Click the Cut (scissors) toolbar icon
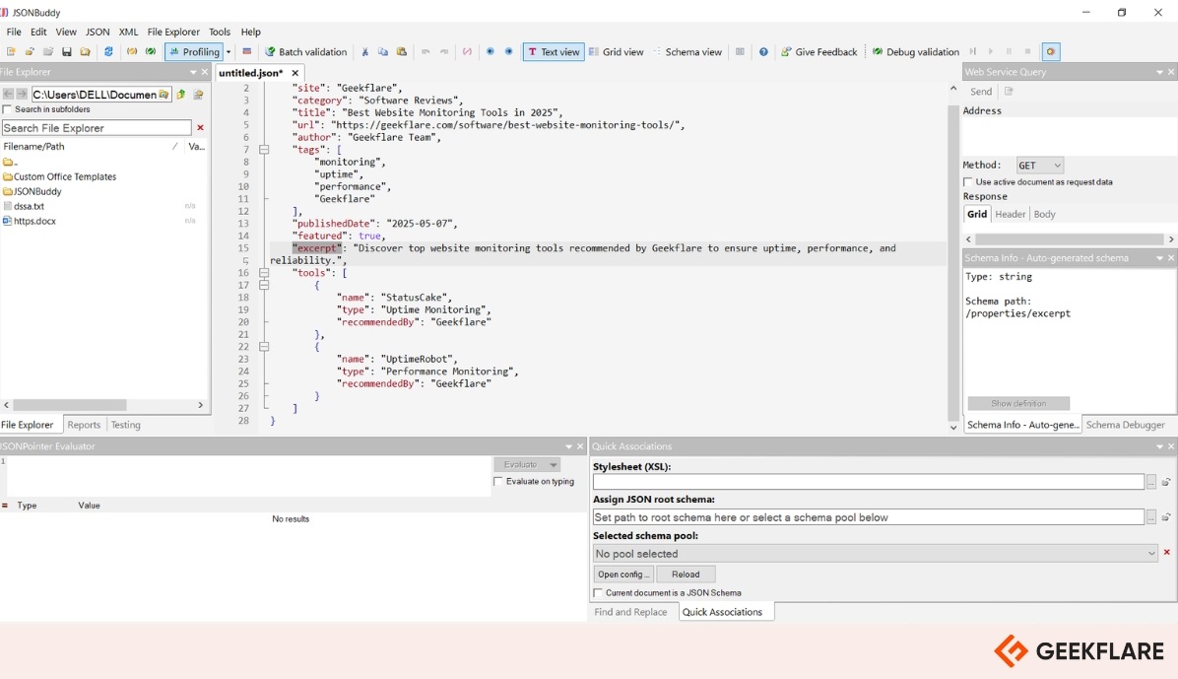Screen dimensions: 1178x679 (x=365, y=52)
